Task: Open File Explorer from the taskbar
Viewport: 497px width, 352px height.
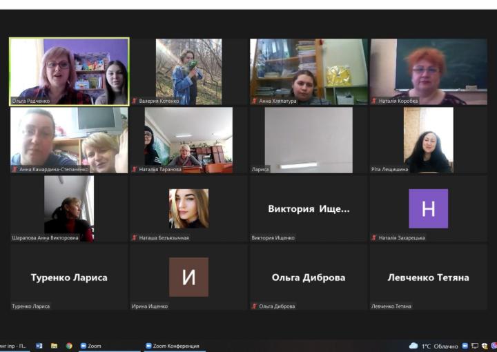Action: point(54,346)
